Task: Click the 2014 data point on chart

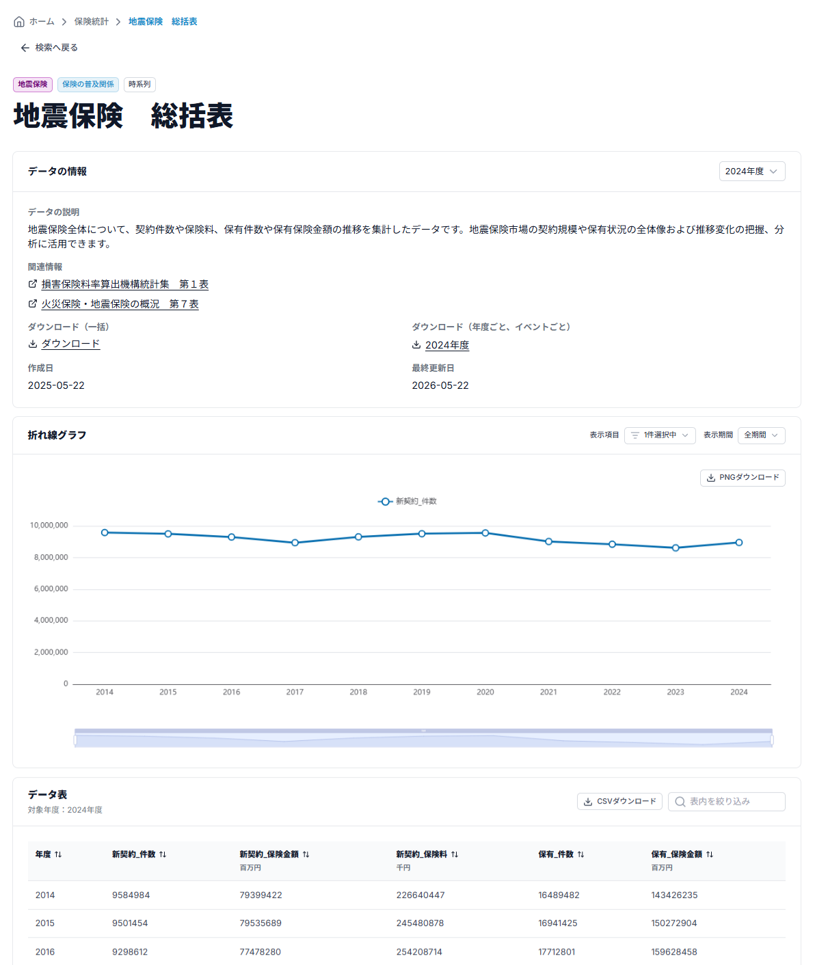Action: coord(105,532)
